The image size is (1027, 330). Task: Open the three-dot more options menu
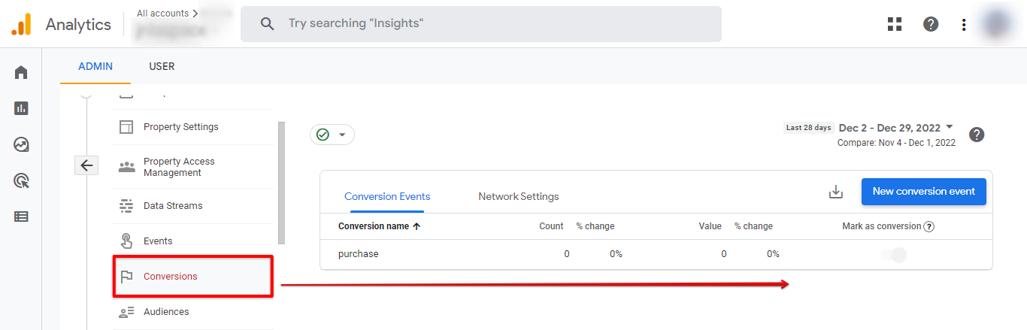(964, 24)
